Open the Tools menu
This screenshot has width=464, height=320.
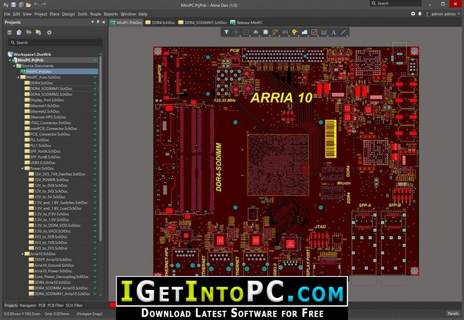click(82, 14)
